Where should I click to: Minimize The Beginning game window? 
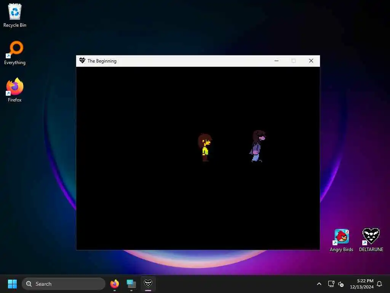point(277,61)
